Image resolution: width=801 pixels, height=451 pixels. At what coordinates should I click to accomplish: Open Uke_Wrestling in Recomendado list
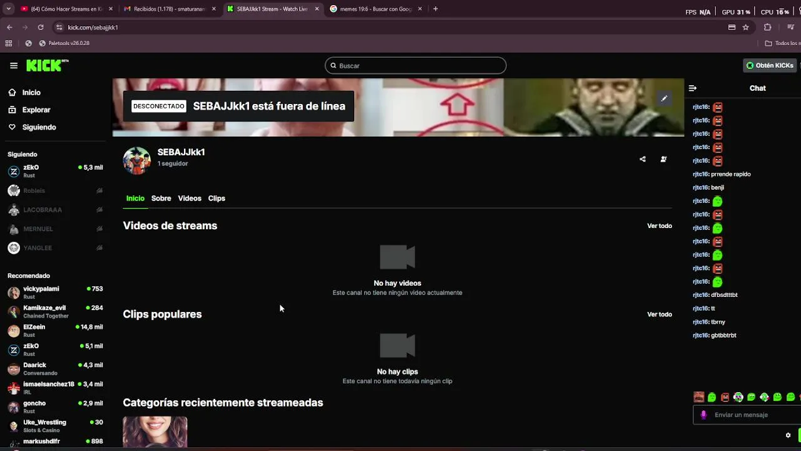(55, 426)
